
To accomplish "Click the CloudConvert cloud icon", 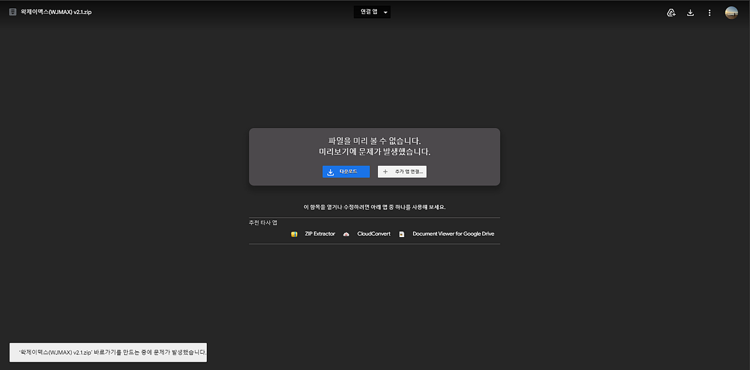I will pyautogui.click(x=346, y=234).
